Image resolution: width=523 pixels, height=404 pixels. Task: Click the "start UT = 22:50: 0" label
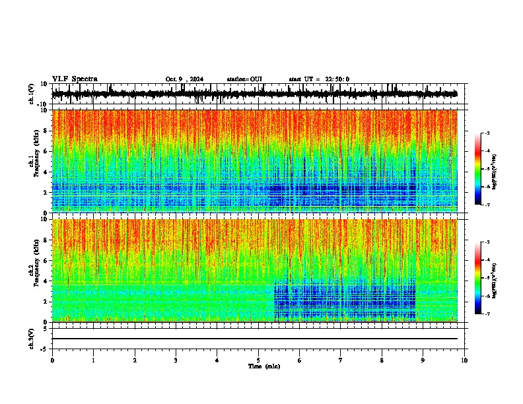tap(319, 79)
